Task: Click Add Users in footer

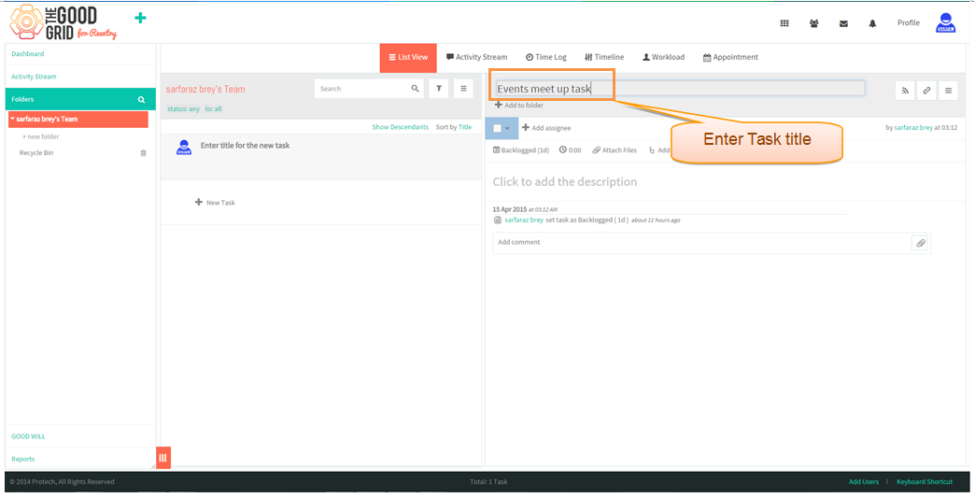Action: click(864, 482)
